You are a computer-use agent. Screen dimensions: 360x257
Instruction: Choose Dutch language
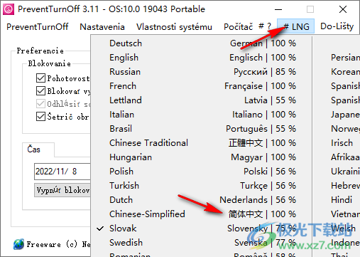point(202,200)
